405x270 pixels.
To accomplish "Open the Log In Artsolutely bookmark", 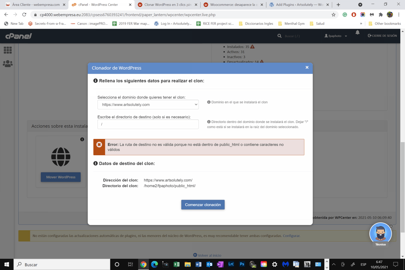I will pyautogui.click(x=173, y=23).
